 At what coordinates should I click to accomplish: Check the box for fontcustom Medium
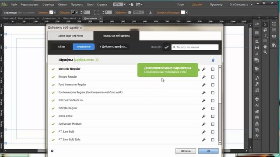point(213,100)
